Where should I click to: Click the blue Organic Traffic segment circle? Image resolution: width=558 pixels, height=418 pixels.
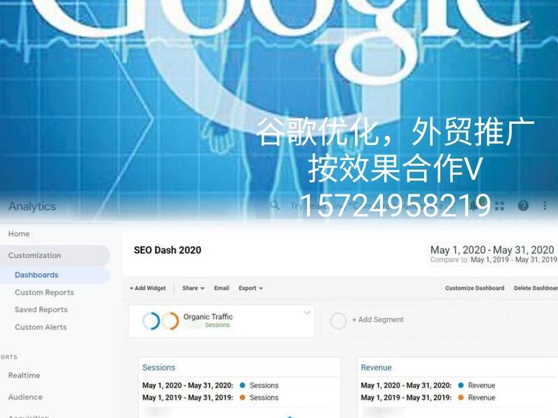151,320
